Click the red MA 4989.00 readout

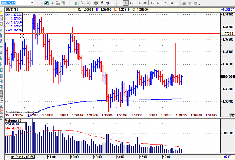pos(14,128)
